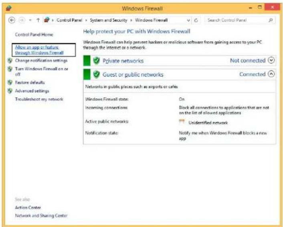Click Windows Firewall state value On
Image resolution: width=283 pixels, height=227 pixels.
pos(182,99)
